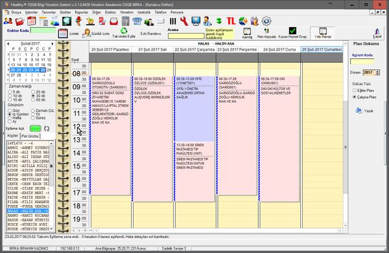Select the Eğitim Planı radio option

tap(354, 91)
